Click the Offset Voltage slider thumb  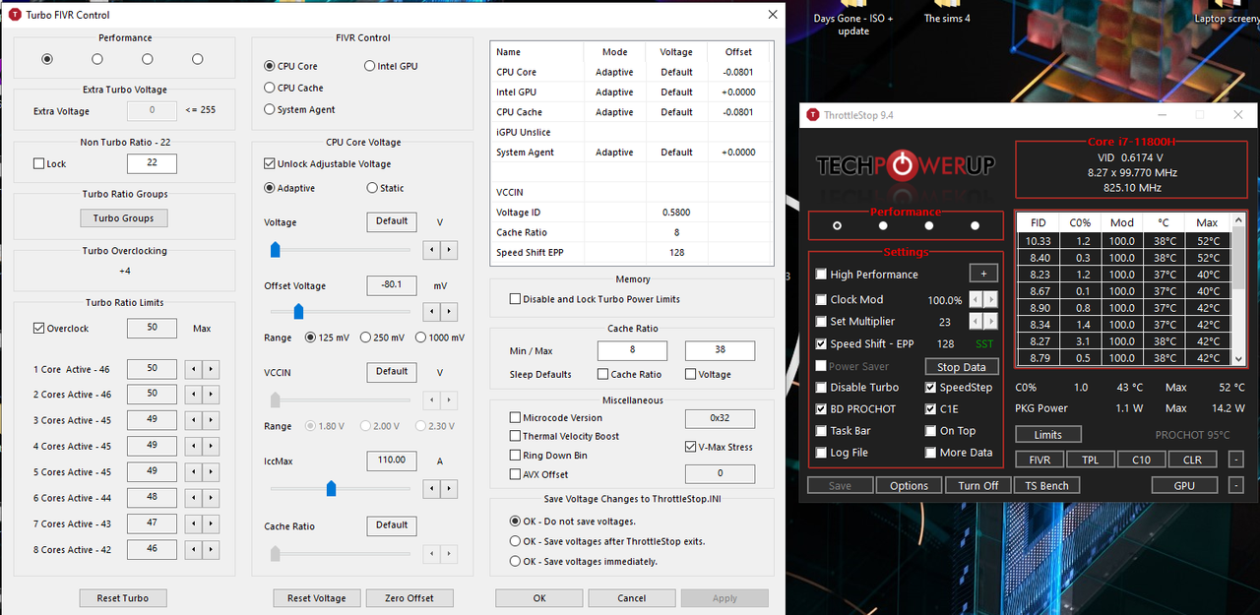point(298,312)
